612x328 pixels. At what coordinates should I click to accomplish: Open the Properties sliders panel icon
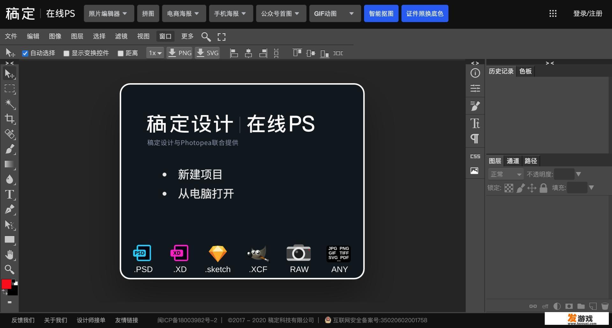click(475, 88)
